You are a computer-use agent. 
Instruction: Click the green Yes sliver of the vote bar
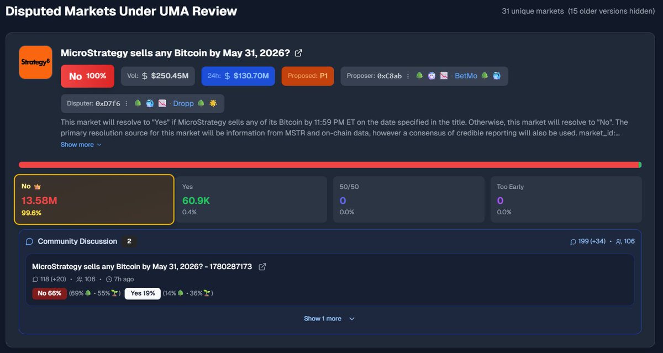pyautogui.click(x=640, y=165)
